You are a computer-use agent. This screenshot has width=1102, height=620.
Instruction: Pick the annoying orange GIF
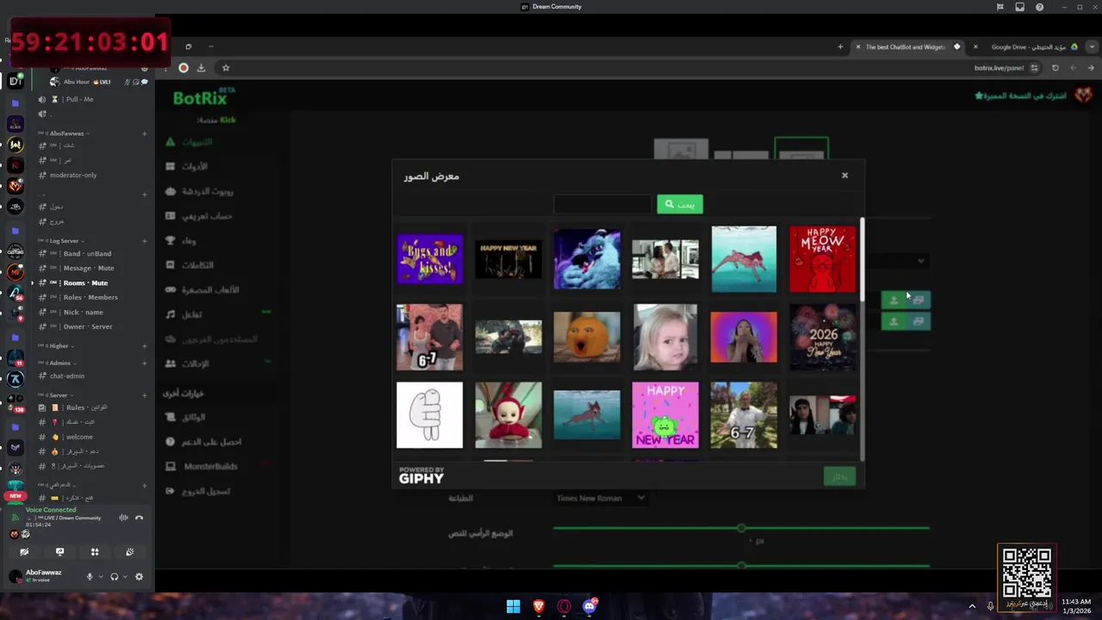586,337
